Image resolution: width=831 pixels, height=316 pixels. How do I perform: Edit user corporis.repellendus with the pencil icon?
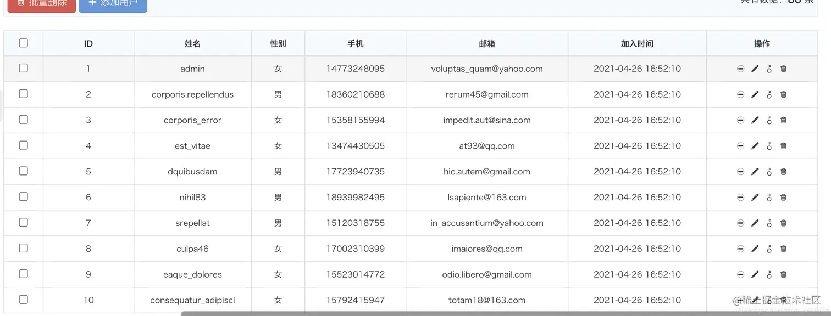pos(755,95)
